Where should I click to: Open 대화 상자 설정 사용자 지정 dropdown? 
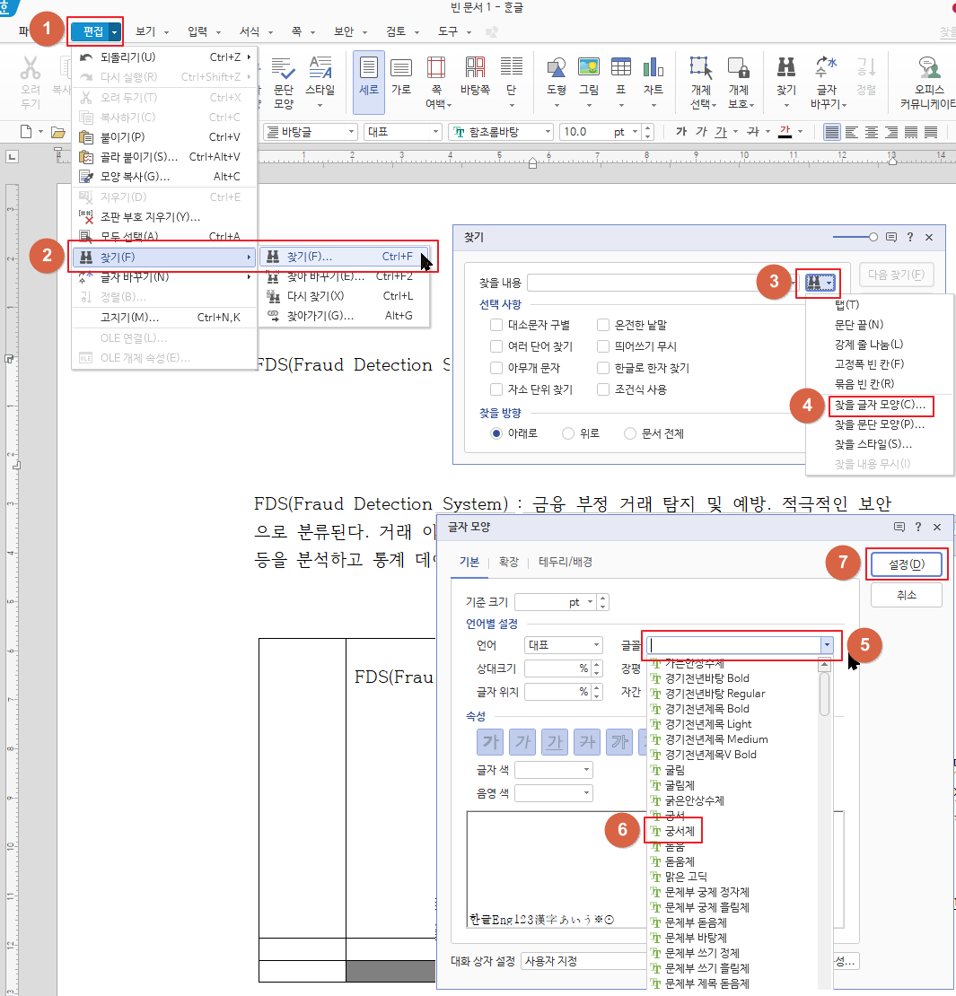[583, 961]
